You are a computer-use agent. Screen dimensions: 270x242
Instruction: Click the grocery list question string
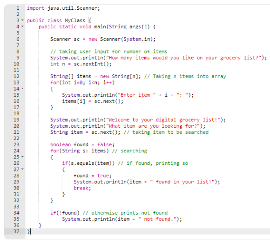tap(184, 58)
